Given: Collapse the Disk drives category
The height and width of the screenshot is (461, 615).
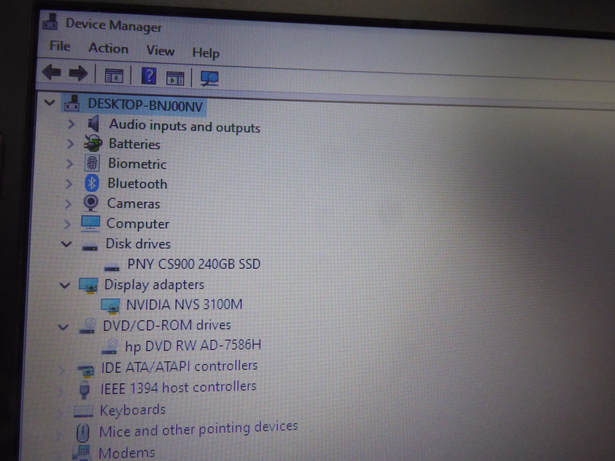Looking at the screenshot, I should click(66, 244).
